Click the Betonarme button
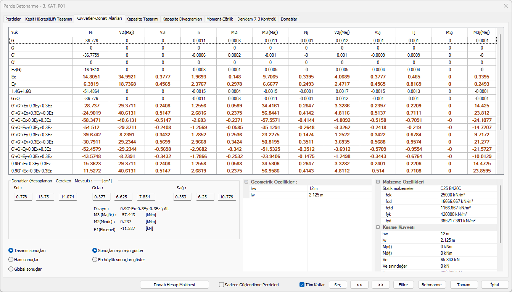The width and height of the screenshot is (512, 292). click(x=432, y=285)
